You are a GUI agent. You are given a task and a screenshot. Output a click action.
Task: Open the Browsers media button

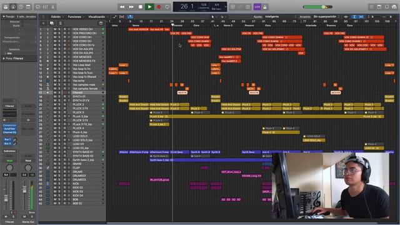coord(394,7)
